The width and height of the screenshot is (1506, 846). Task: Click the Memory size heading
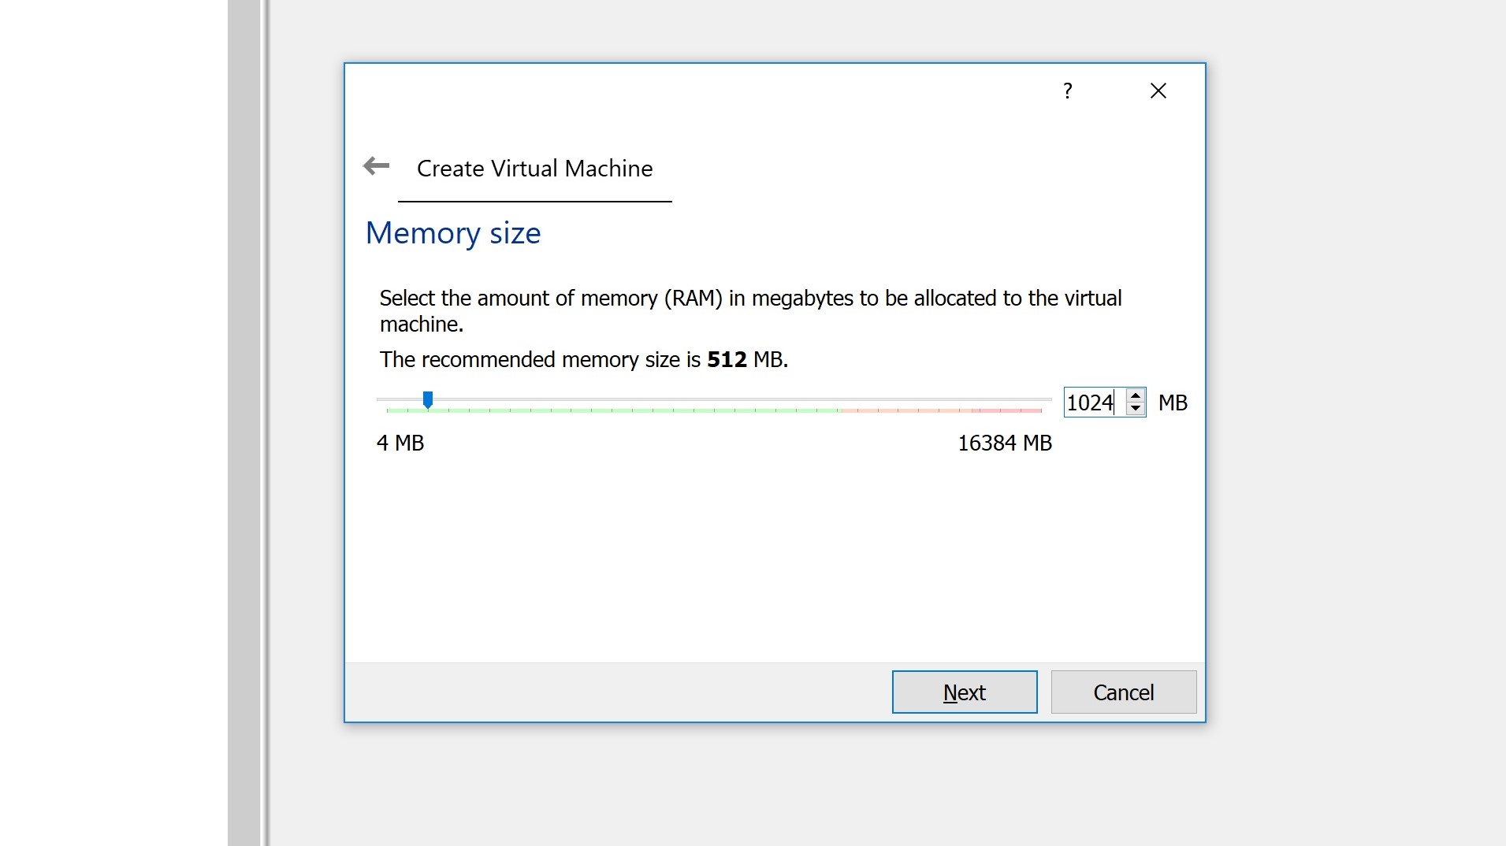click(453, 233)
